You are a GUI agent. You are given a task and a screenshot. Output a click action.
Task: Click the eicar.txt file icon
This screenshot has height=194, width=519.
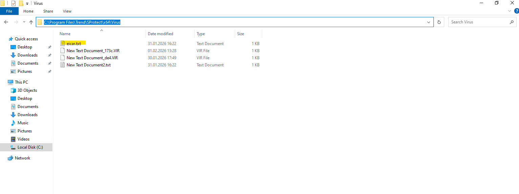click(x=62, y=44)
